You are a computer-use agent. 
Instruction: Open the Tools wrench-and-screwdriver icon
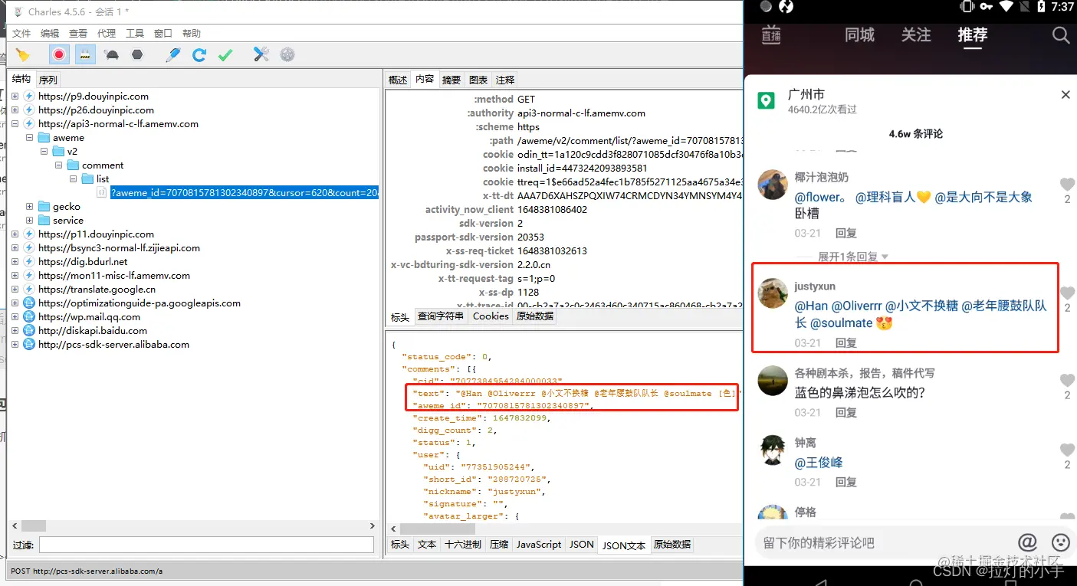261,54
